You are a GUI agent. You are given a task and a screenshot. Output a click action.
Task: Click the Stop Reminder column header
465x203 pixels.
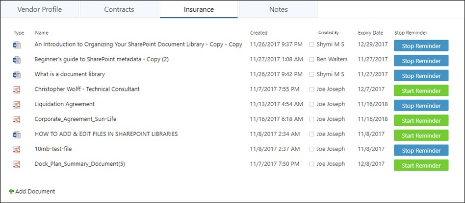click(411, 33)
